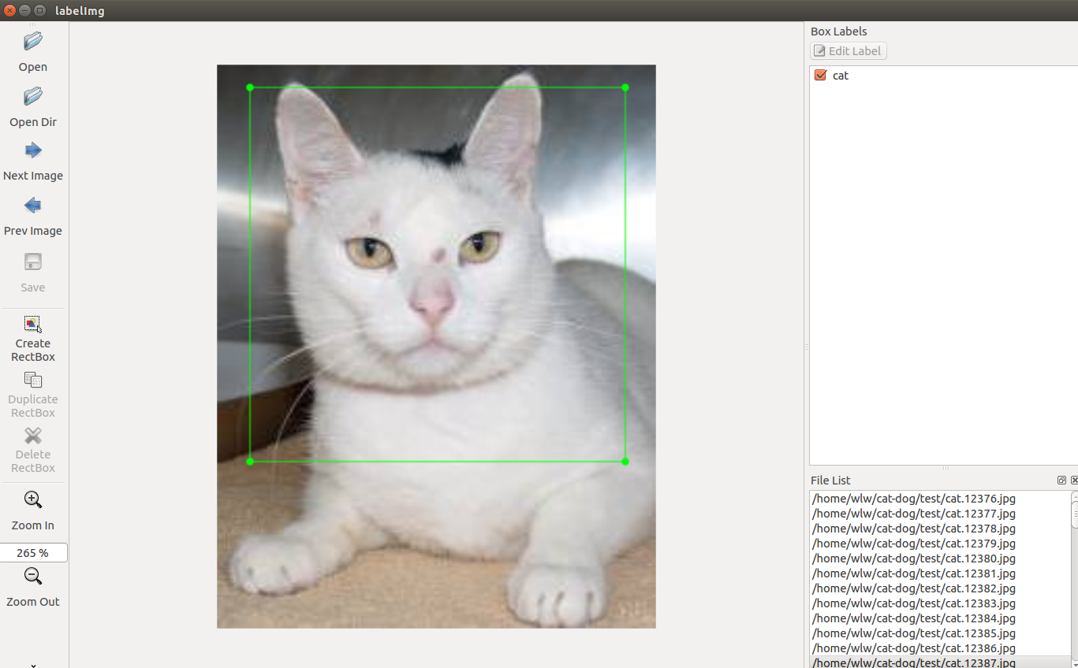This screenshot has width=1078, height=668.
Task: Click the Delete RectBox cross icon
Action: pos(33,436)
